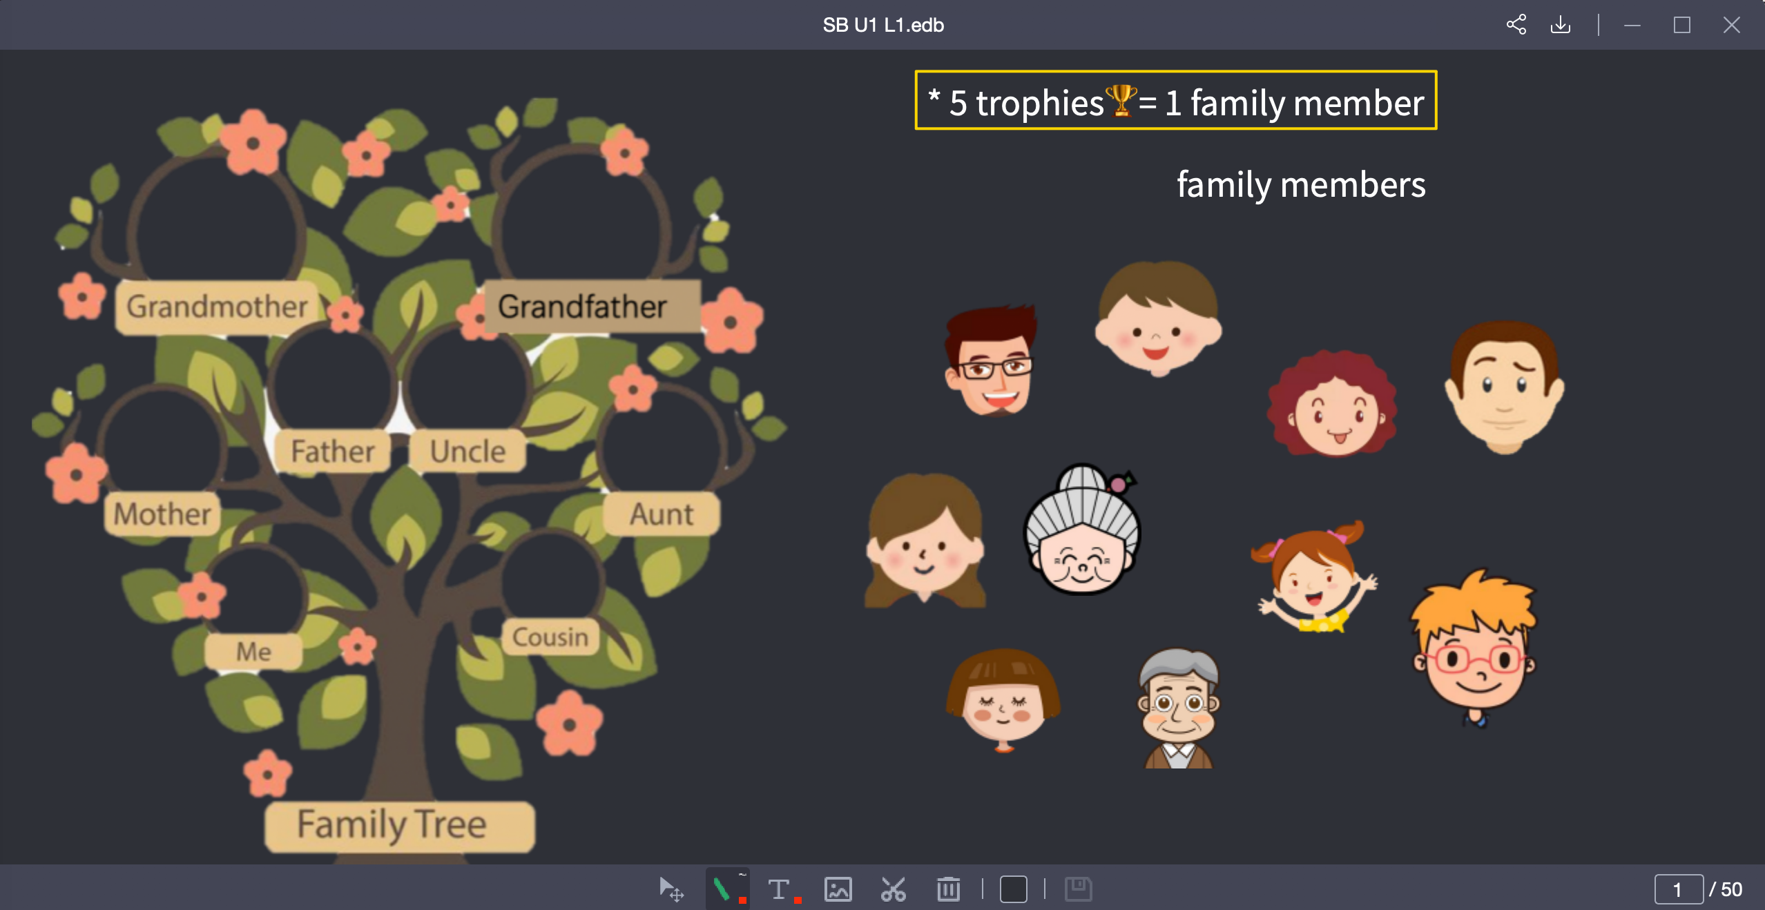Image resolution: width=1765 pixels, height=910 pixels.
Task: Select the green pen drawing tool
Action: coord(723,889)
